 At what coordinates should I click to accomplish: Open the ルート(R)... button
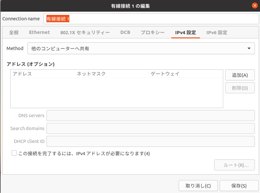click(234, 165)
